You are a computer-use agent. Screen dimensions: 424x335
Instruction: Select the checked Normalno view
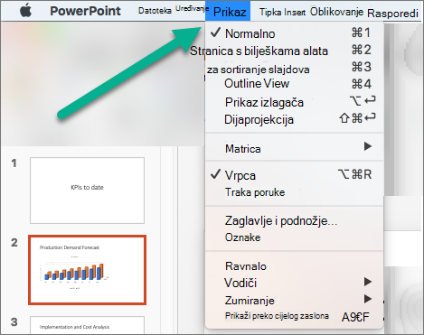[x=294, y=33]
